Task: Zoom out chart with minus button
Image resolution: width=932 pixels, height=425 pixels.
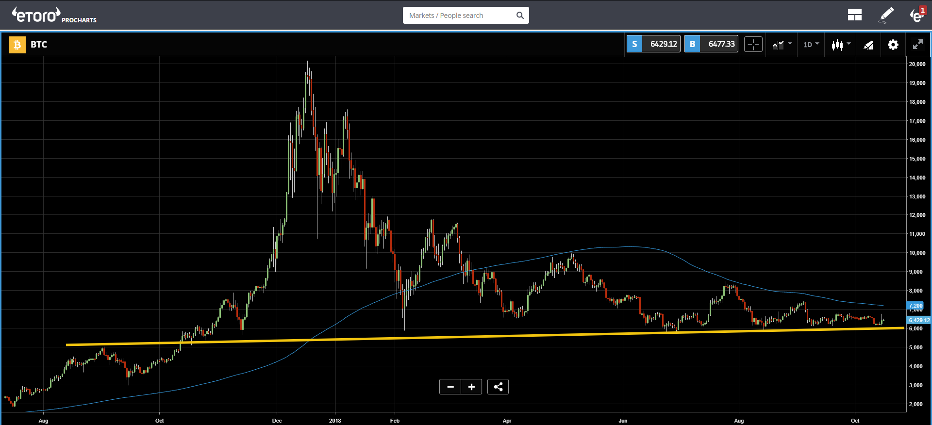Action: pos(450,387)
